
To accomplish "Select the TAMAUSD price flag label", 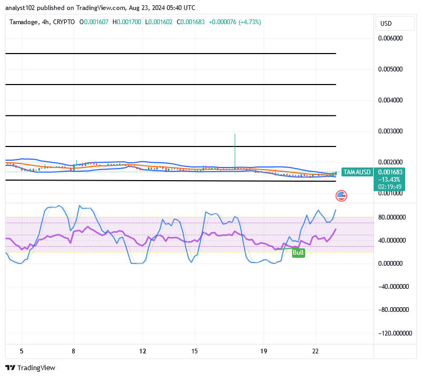I will (357, 172).
